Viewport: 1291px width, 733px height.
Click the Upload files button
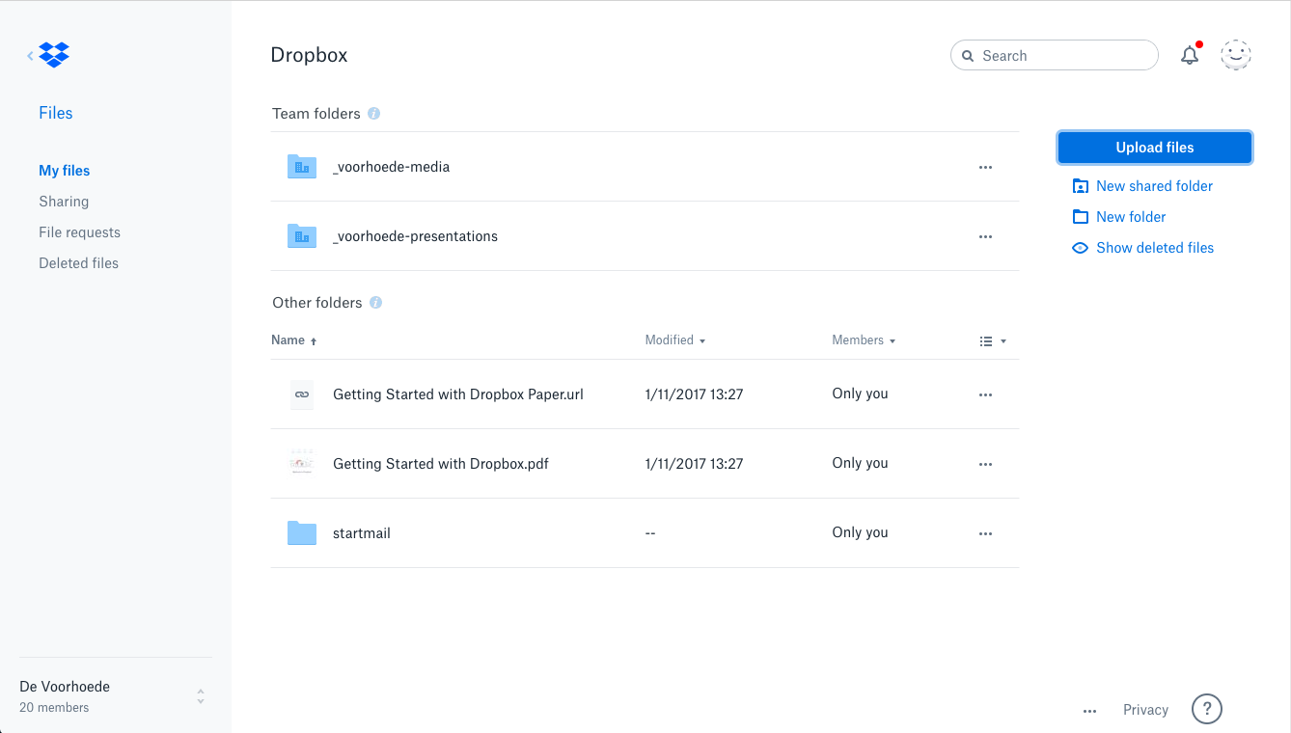(1154, 148)
